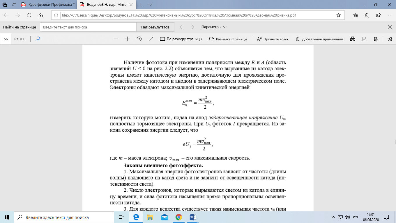This screenshot has height=223, width=396.
Task: Switch PDF to full screen view
Action: (151, 39)
